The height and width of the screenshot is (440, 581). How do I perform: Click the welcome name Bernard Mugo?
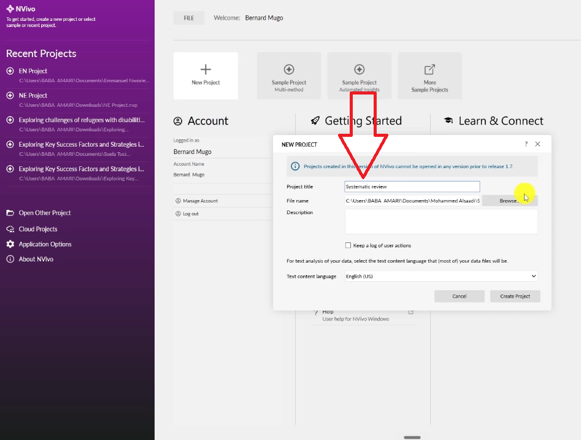pyautogui.click(x=264, y=18)
